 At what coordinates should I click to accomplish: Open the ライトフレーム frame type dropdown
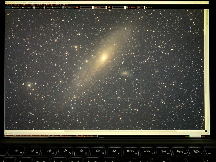(x=100, y=8)
